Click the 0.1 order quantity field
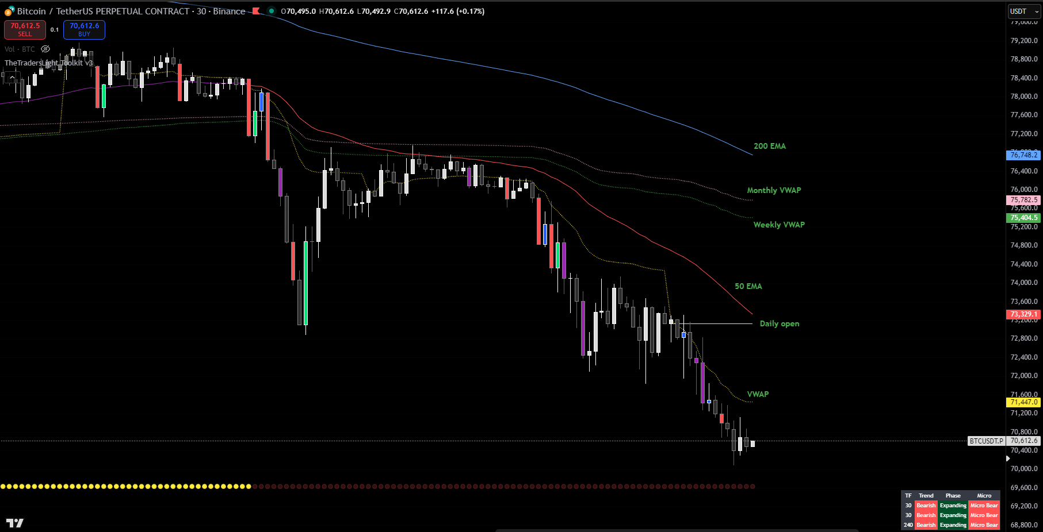Screen dimensions: 1043x532 point(55,29)
